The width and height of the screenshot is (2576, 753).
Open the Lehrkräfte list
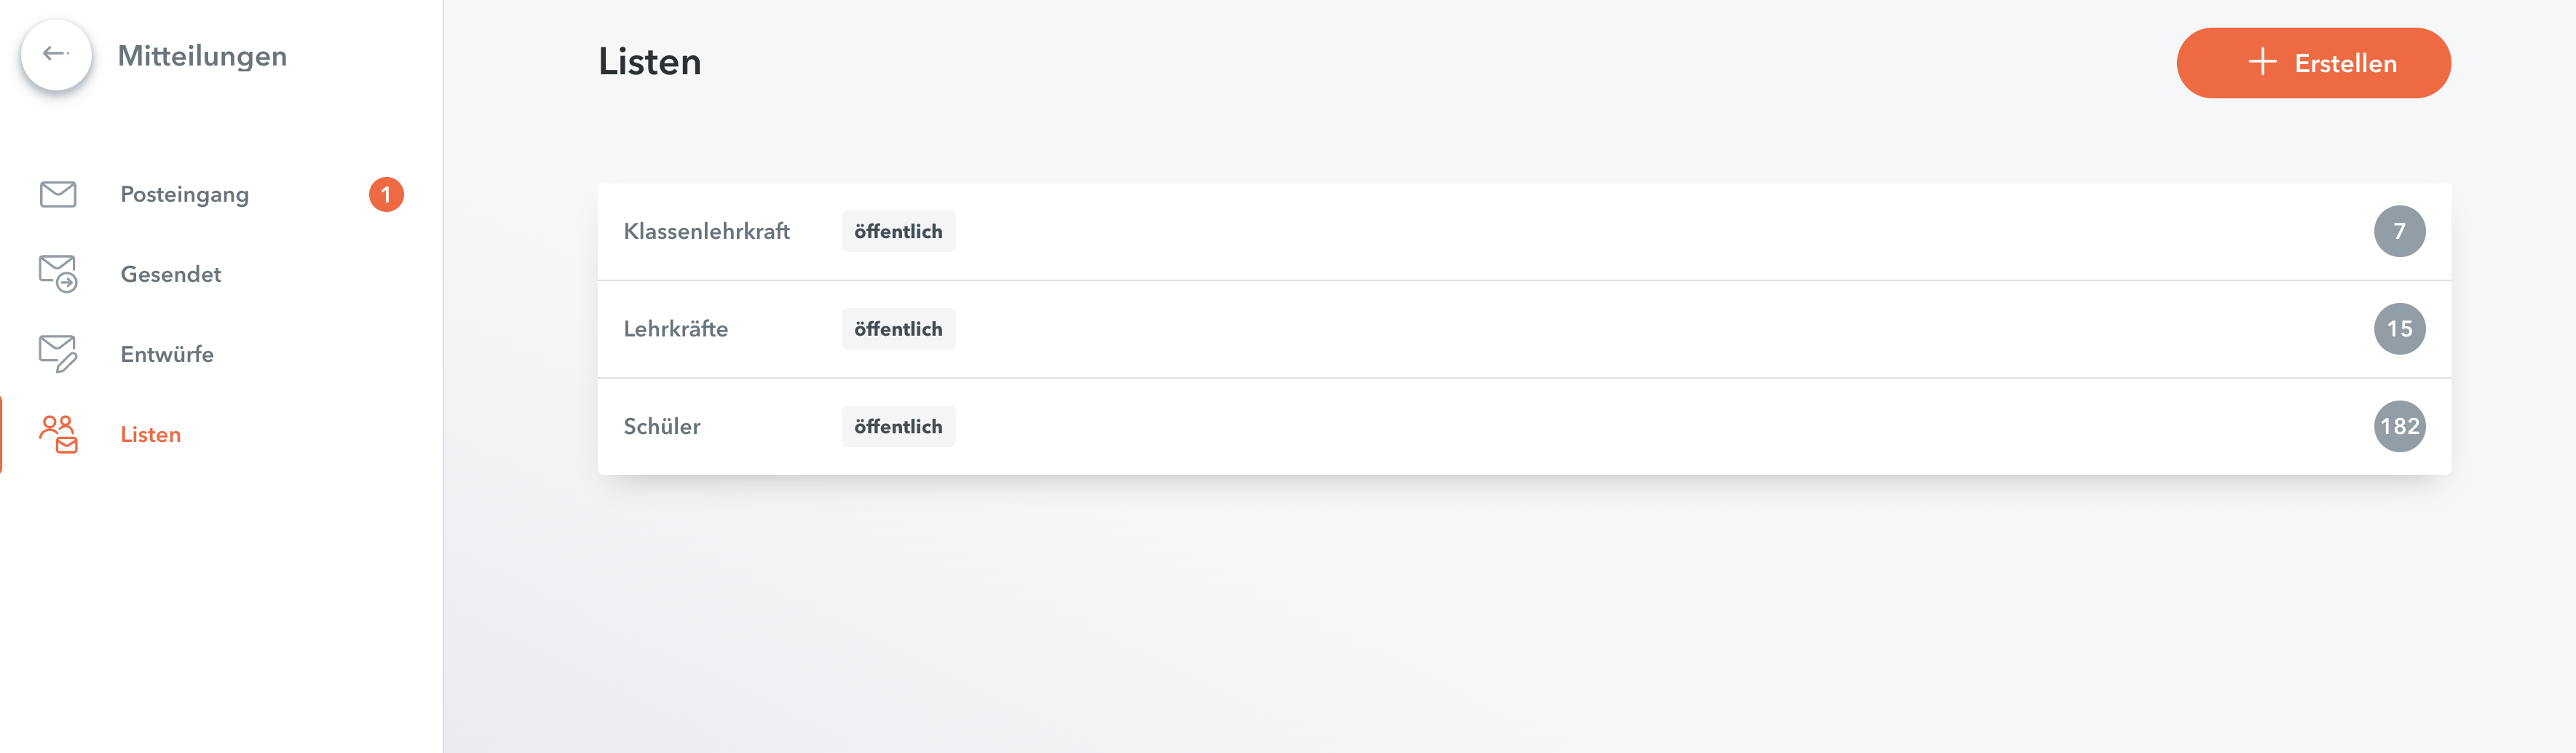[1523, 329]
